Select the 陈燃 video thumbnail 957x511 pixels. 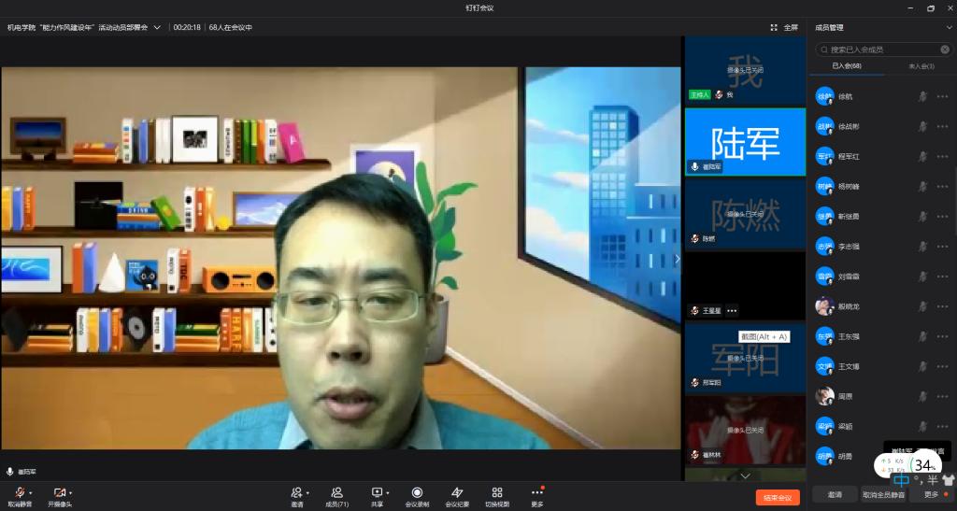pyautogui.click(x=745, y=213)
